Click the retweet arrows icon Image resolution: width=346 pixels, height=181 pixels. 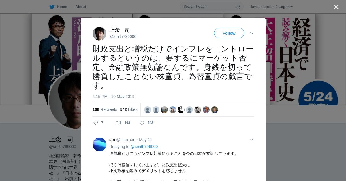[x=119, y=123]
